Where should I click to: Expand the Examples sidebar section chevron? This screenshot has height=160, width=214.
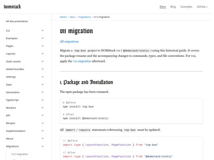[x=42, y=38]
